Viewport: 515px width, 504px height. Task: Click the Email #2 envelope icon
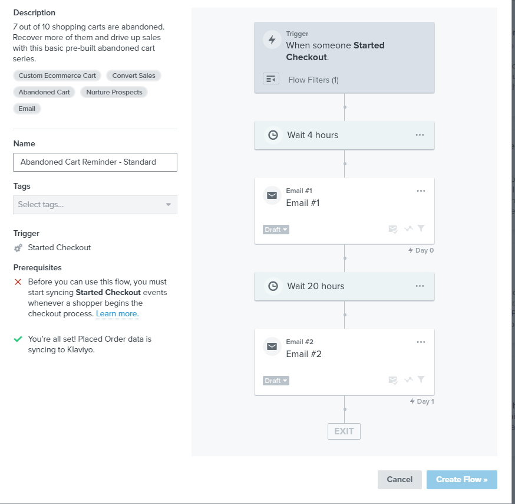tap(272, 346)
